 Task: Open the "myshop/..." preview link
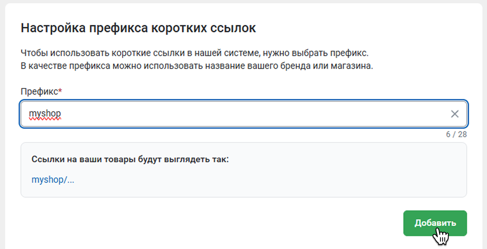53,180
